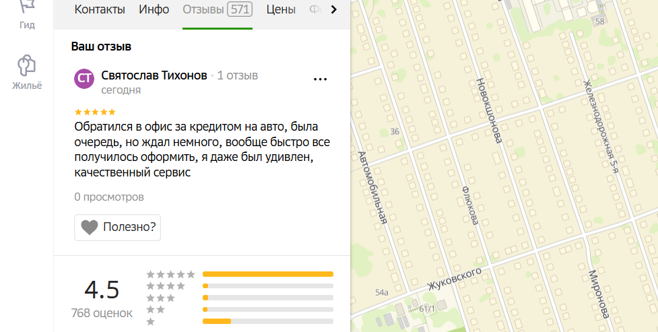The height and width of the screenshot is (332, 658).
Task: Open the Святослав Тихонов profile
Action: (x=154, y=75)
